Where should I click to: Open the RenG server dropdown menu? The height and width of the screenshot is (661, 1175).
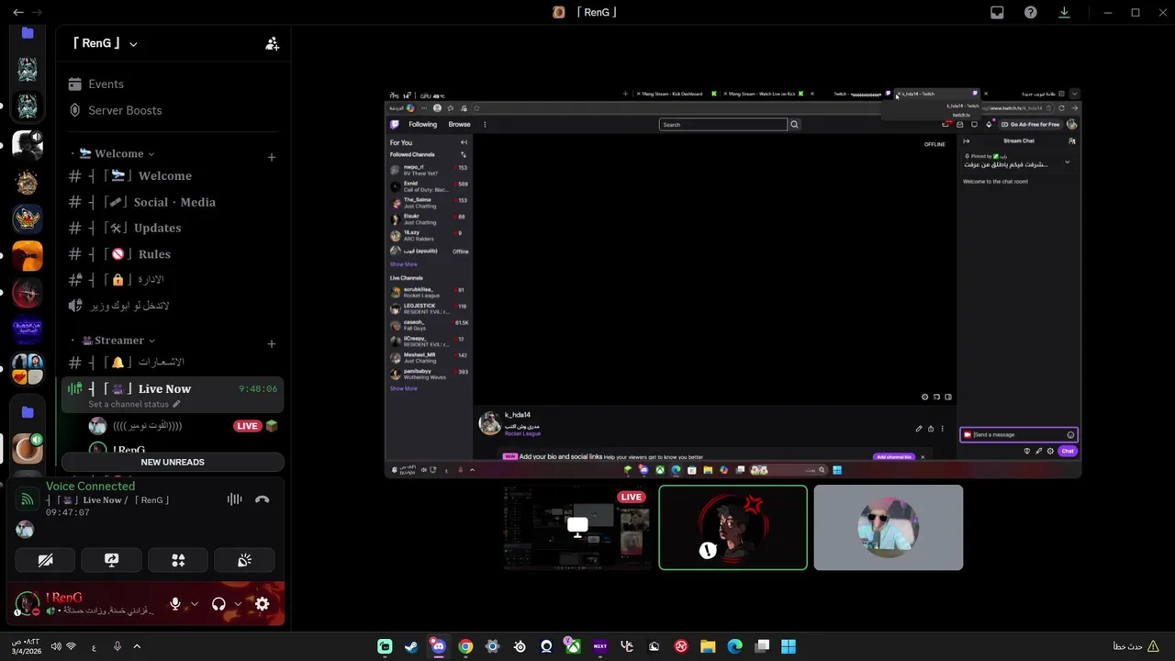[x=106, y=43]
